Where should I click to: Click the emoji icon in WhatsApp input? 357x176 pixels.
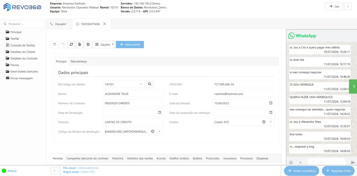point(291,162)
